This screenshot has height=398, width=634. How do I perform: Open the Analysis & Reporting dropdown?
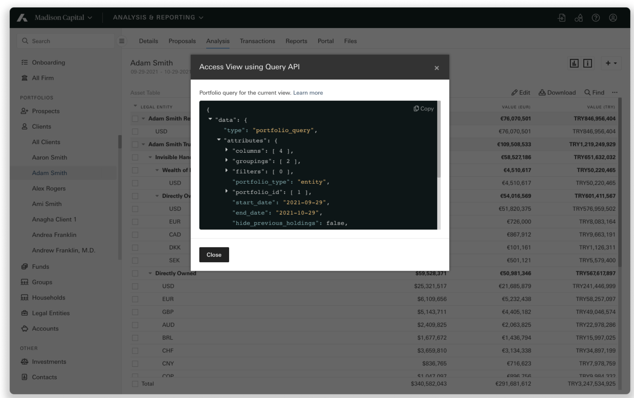pyautogui.click(x=158, y=17)
